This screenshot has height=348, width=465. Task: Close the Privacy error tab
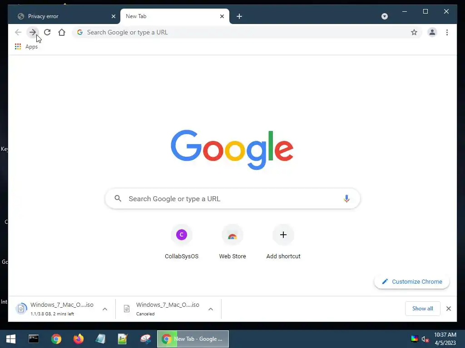pyautogui.click(x=113, y=16)
